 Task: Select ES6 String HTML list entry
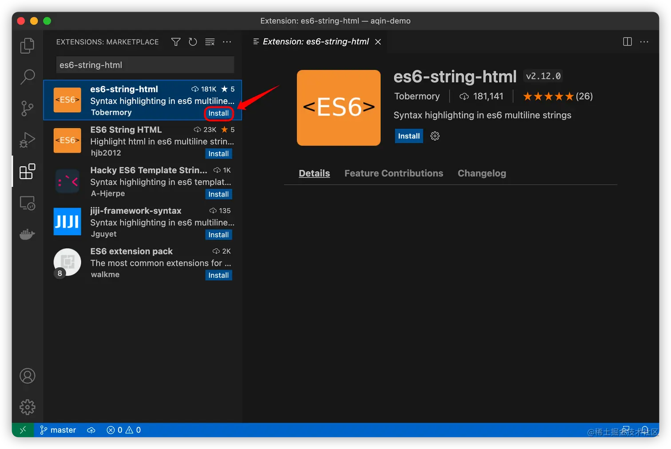pos(142,141)
